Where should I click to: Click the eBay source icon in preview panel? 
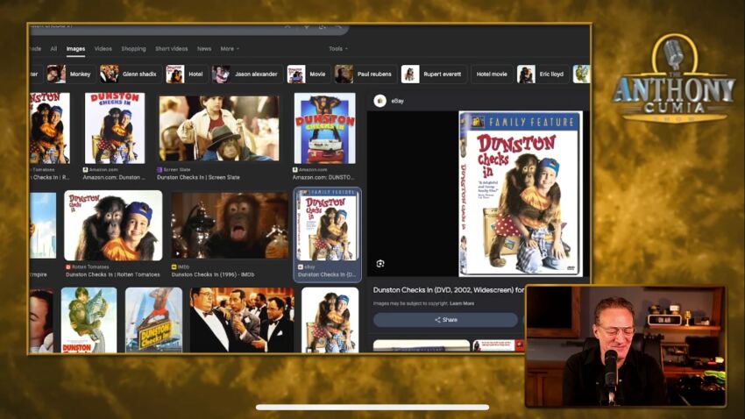pos(380,101)
